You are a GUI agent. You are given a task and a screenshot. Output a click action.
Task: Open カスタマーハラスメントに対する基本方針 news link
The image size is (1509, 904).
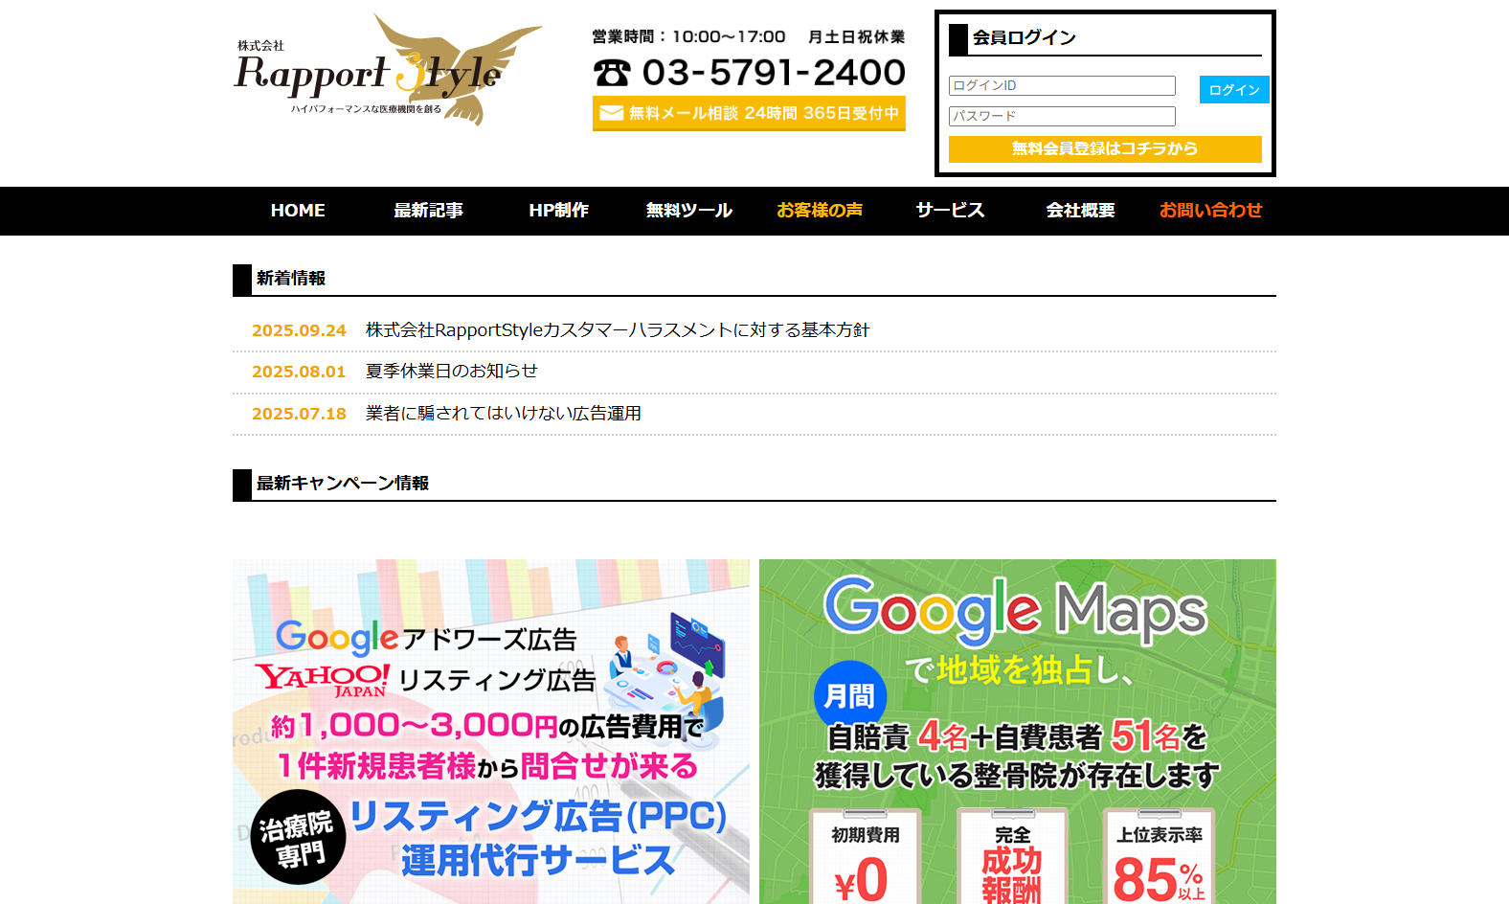(x=618, y=330)
